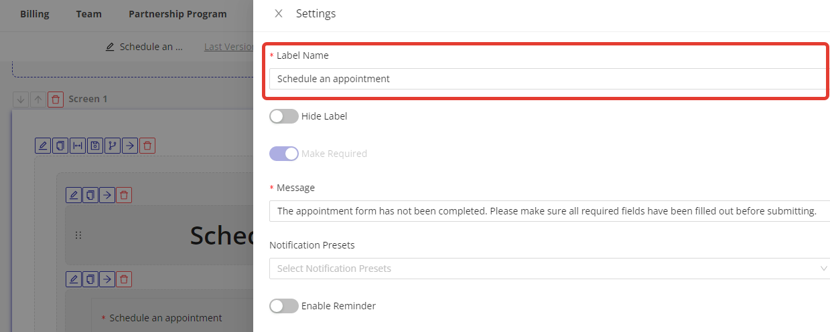Open the Last Version link
Screen dimensions: 830x332
[228, 47]
